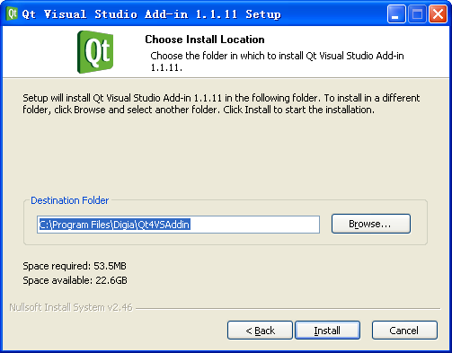
Task: Cancel the Qt Add-in setup
Action: tap(404, 331)
